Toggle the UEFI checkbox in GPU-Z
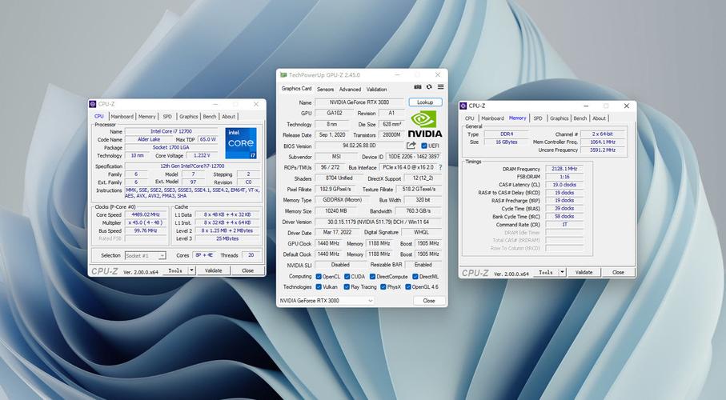This screenshot has width=726, height=400. (x=423, y=146)
